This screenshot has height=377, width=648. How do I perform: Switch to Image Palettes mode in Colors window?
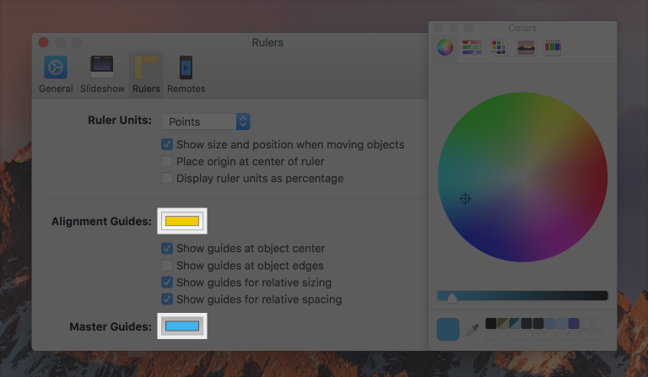tap(526, 47)
